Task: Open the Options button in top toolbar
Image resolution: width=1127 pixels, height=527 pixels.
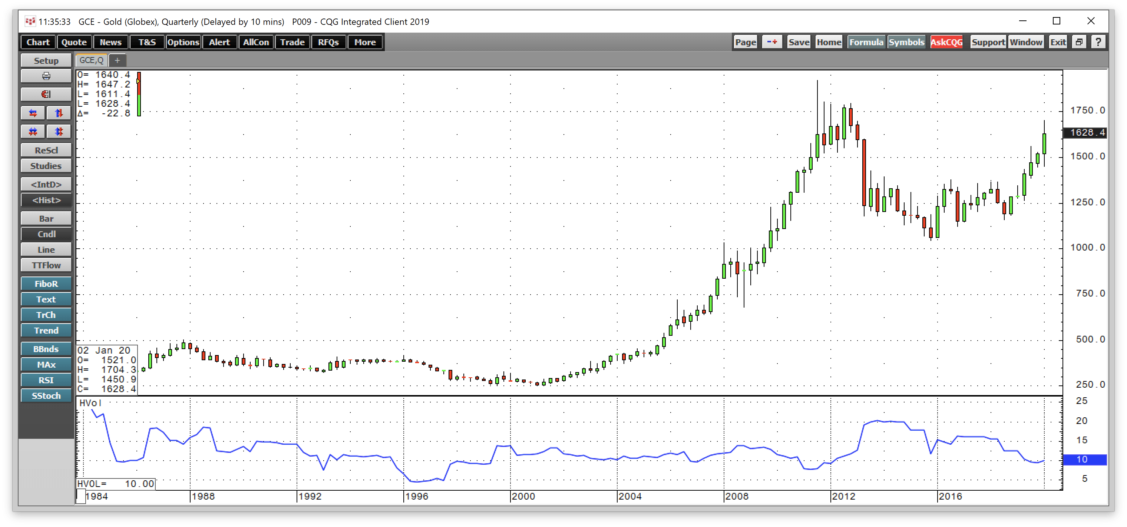Action: (183, 42)
